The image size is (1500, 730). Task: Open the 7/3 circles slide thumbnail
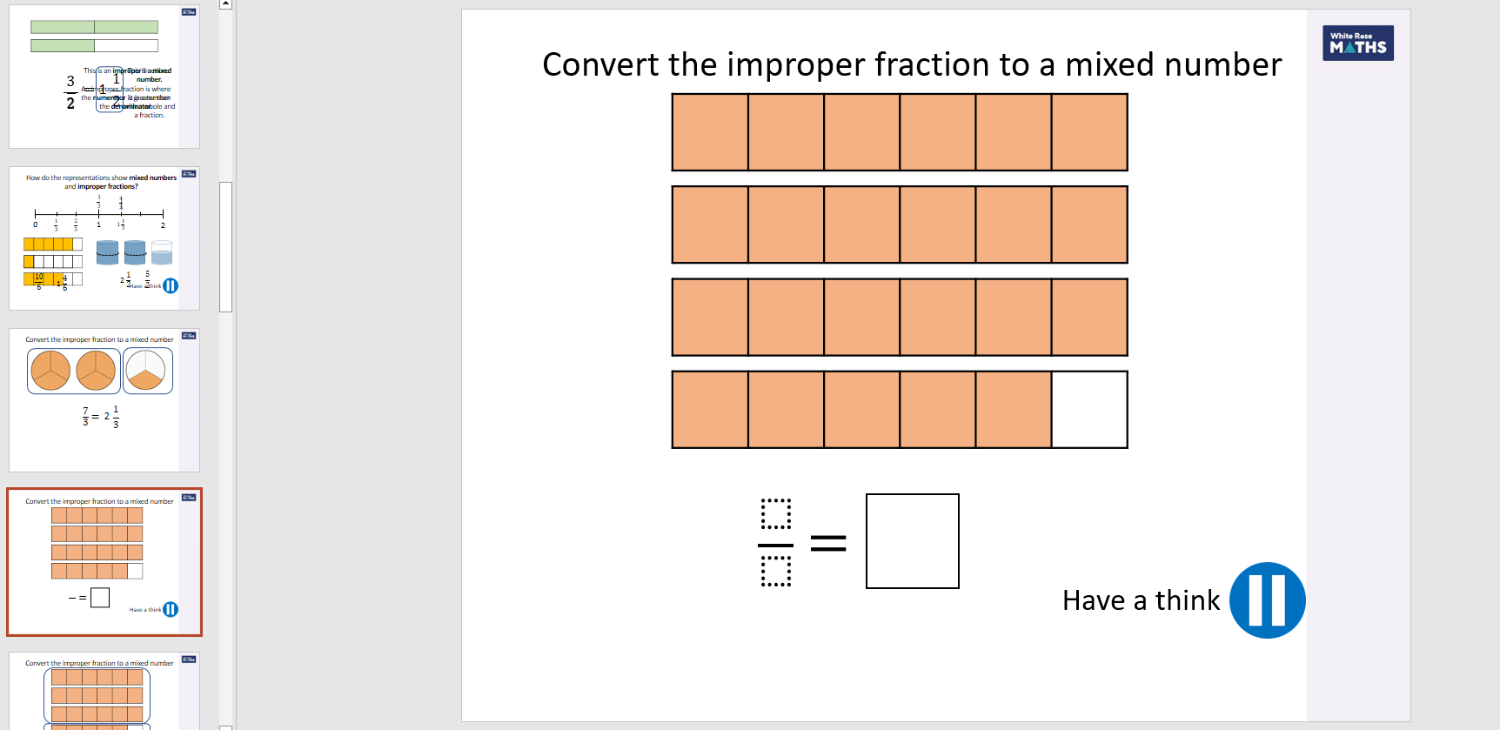coord(104,400)
